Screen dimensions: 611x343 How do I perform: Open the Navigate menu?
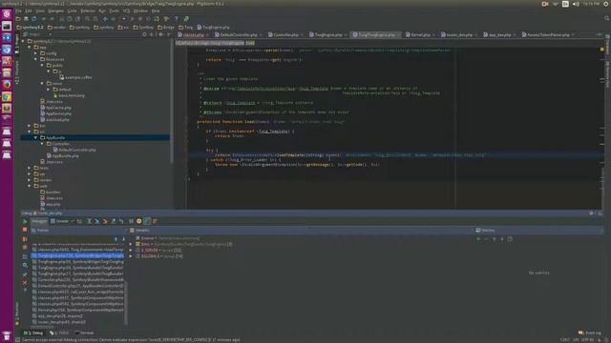(x=55, y=10)
